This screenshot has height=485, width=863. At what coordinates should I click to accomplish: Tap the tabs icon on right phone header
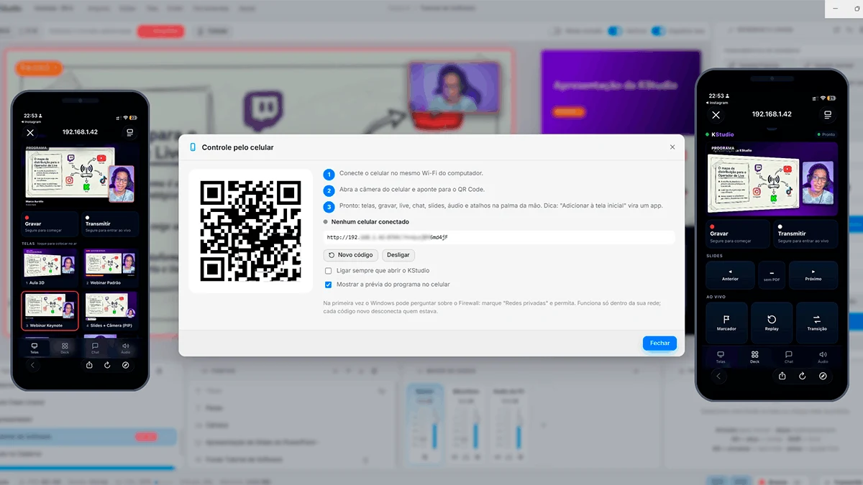pyautogui.click(x=828, y=115)
